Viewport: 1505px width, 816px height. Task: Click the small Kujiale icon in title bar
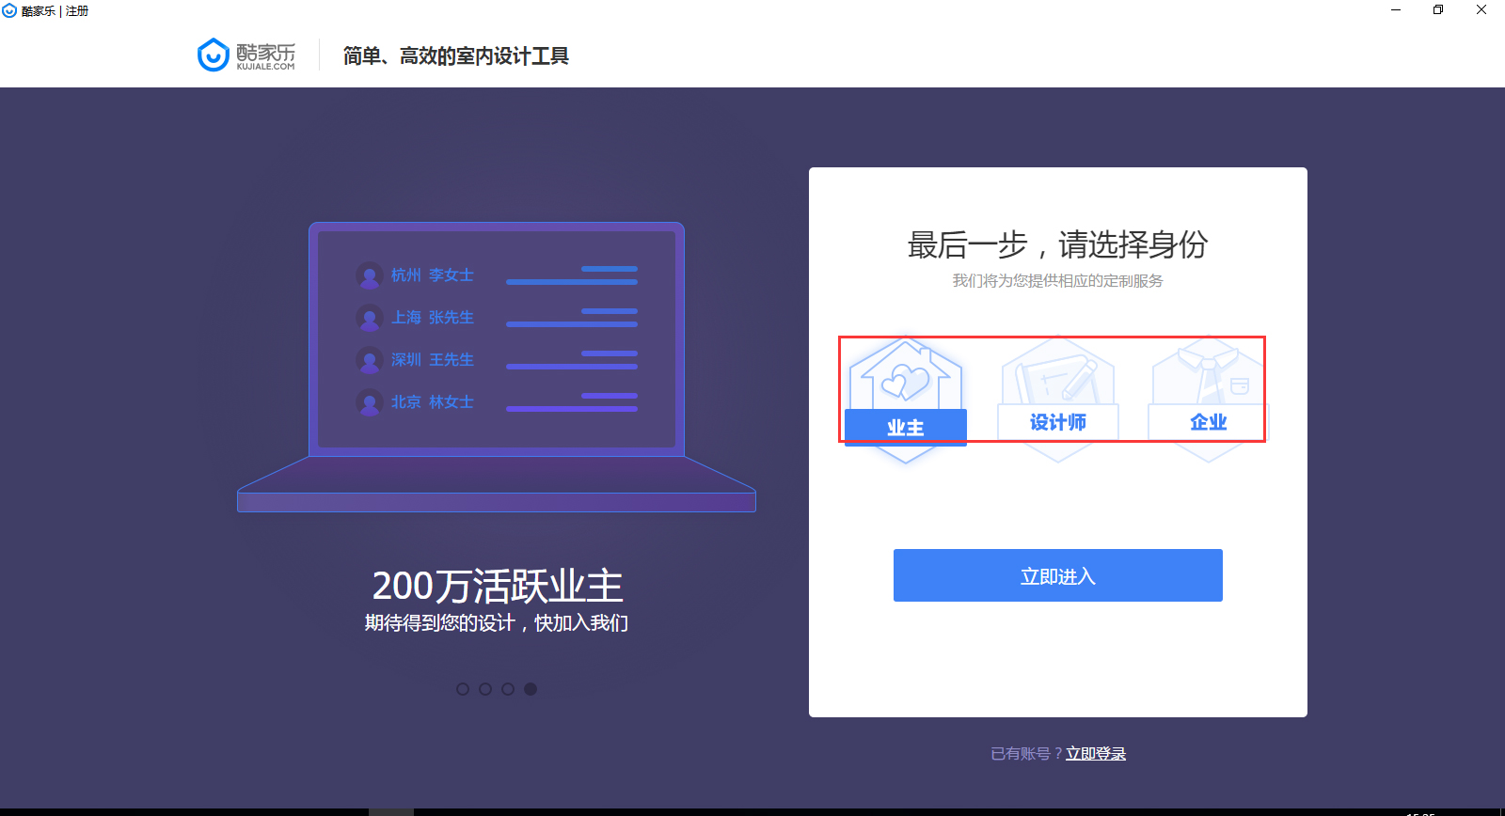click(x=9, y=10)
